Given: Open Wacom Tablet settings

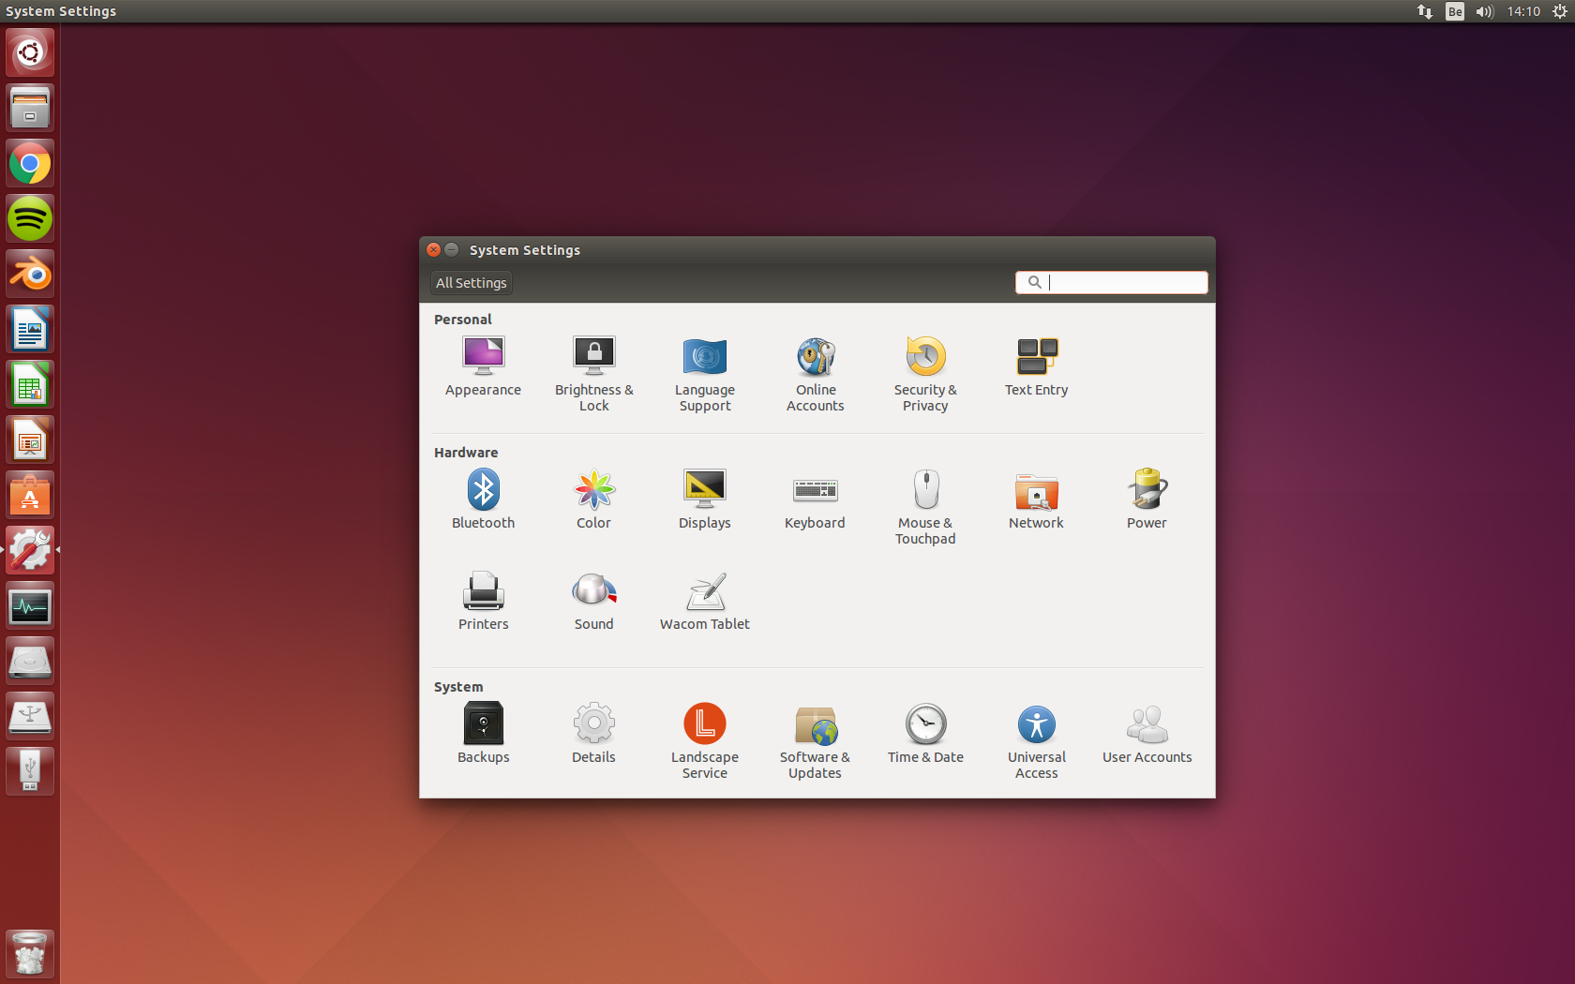Looking at the screenshot, I should point(704,601).
